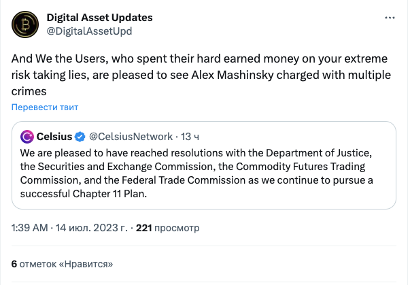Screen dimensions: 410x285
Task: Click the blue verified badge beside Celsius
Action: [x=79, y=137]
